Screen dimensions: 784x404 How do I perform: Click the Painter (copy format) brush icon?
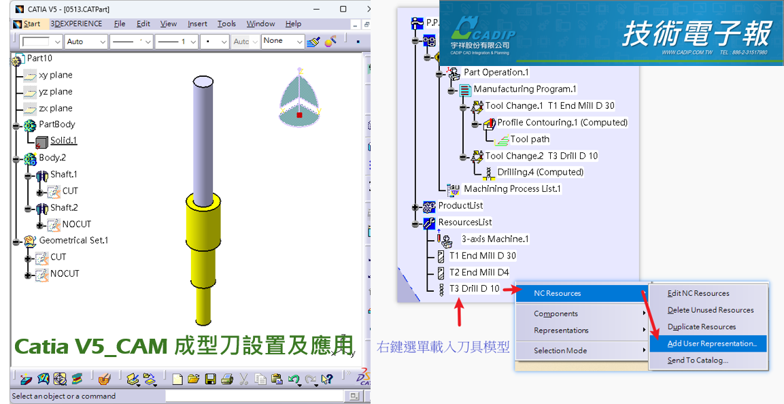(x=313, y=41)
